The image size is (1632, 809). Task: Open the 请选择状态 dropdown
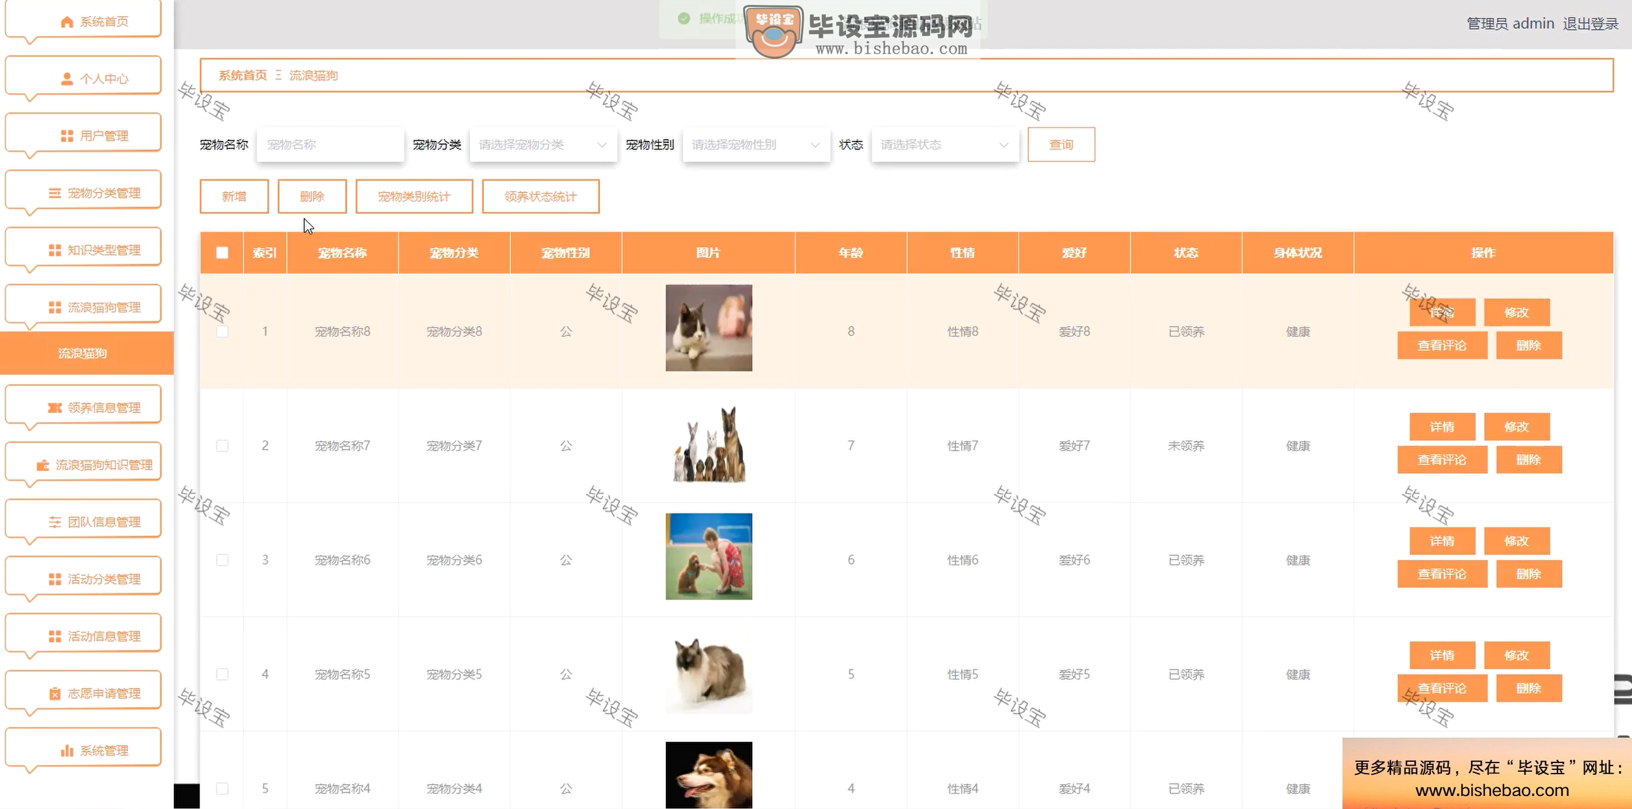point(945,145)
